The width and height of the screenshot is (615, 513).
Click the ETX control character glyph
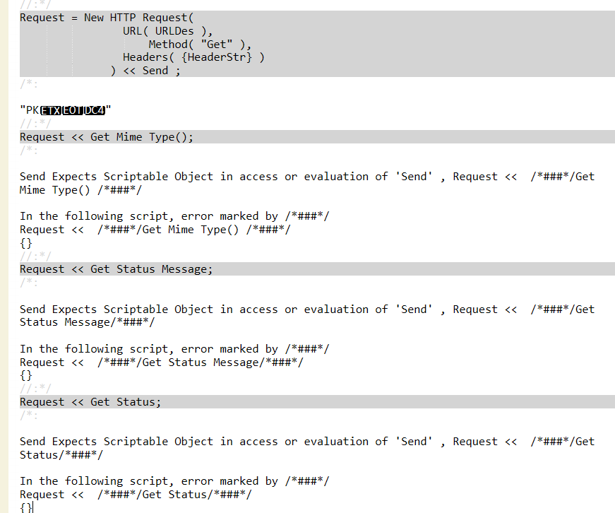[51, 110]
